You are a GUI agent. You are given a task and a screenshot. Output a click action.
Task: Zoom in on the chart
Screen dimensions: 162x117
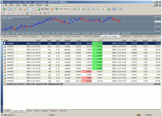(89, 9)
